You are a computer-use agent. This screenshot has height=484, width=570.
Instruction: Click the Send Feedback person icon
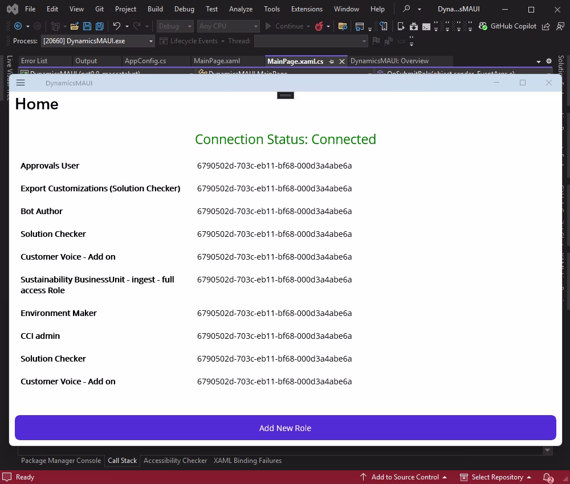(560, 26)
